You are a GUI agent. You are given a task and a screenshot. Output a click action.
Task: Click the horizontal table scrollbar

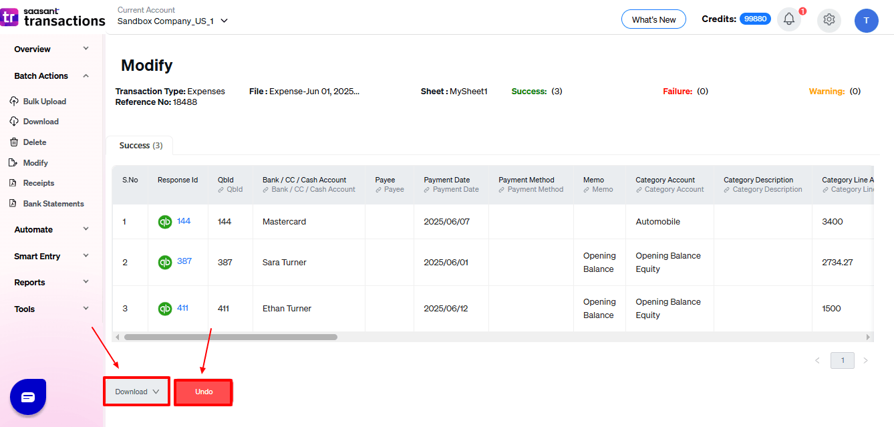[231, 337]
